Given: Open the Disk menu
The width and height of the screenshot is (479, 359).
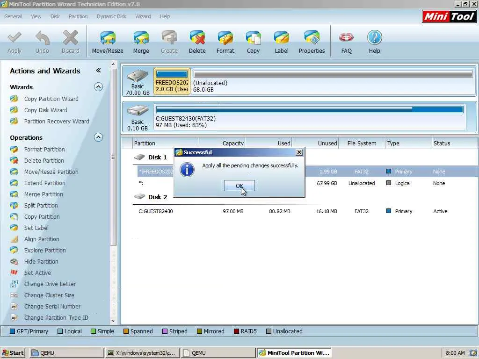Looking at the screenshot, I should point(55,16).
